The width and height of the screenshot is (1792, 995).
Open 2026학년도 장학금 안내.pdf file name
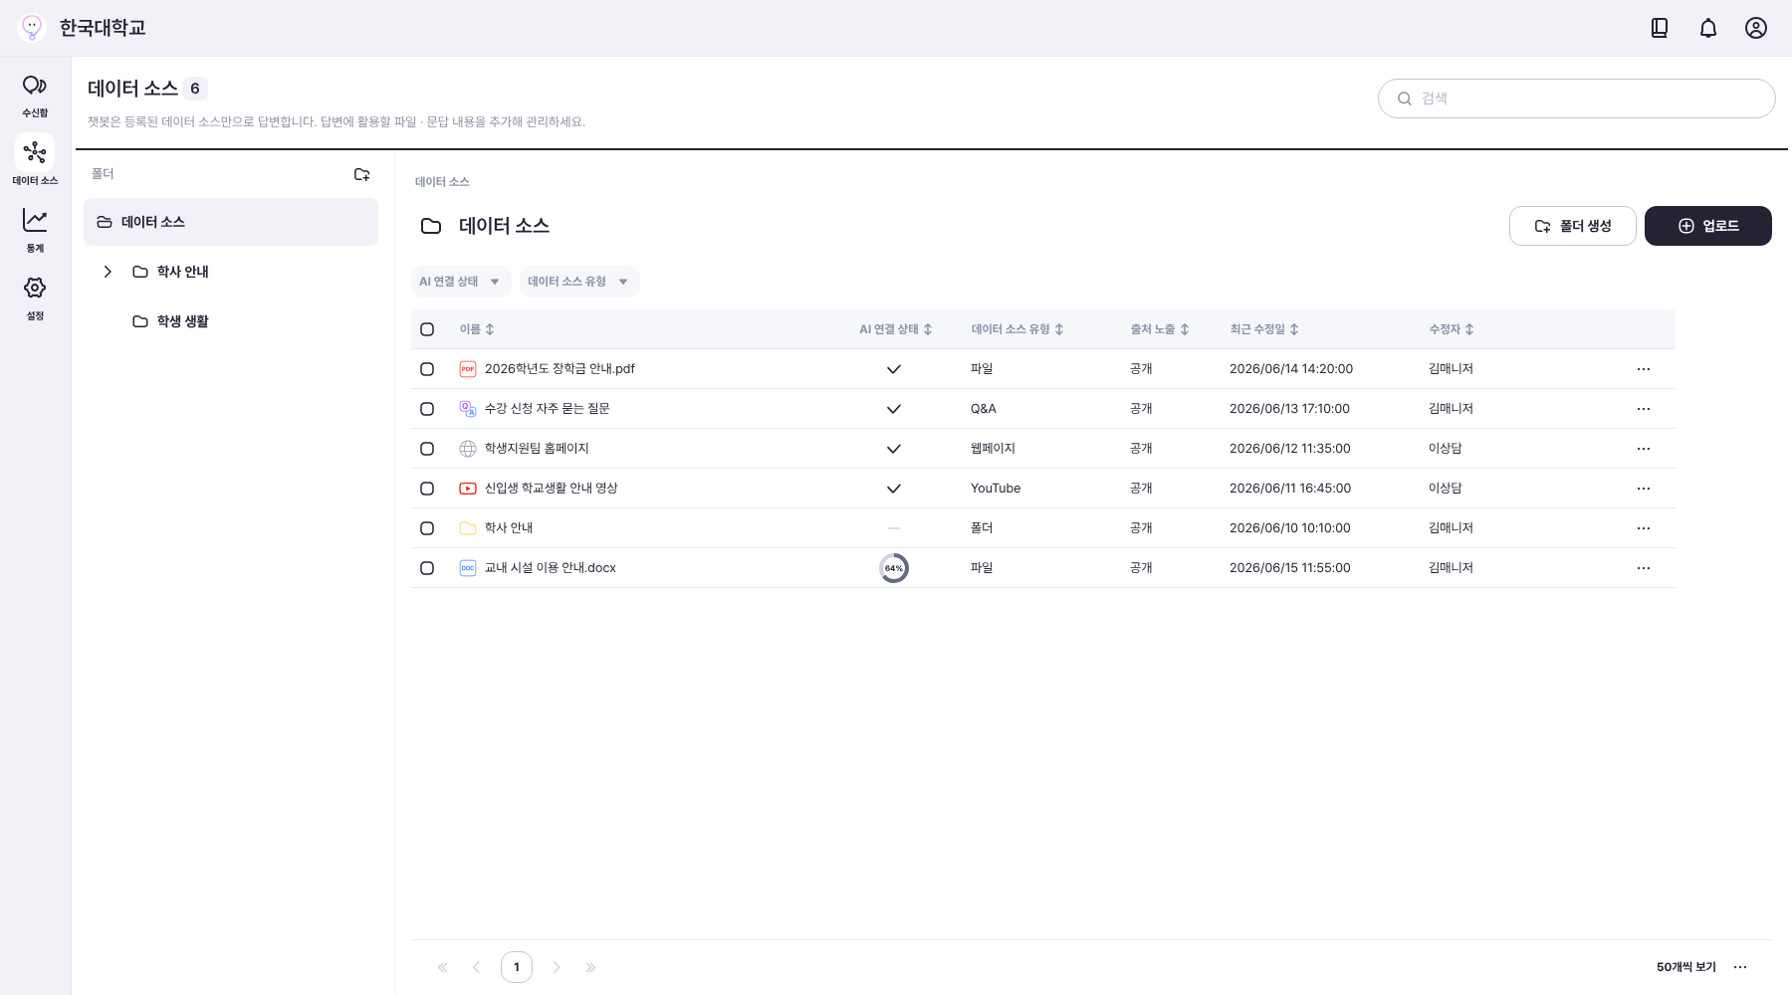pos(560,369)
